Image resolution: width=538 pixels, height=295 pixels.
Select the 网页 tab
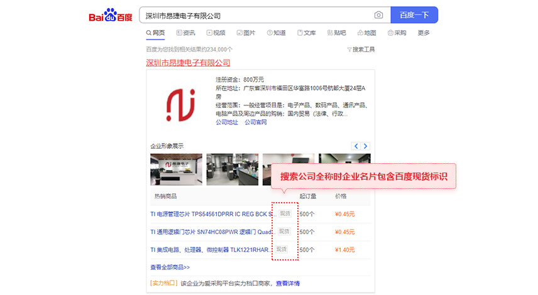pyautogui.click(x=155, y=33)
